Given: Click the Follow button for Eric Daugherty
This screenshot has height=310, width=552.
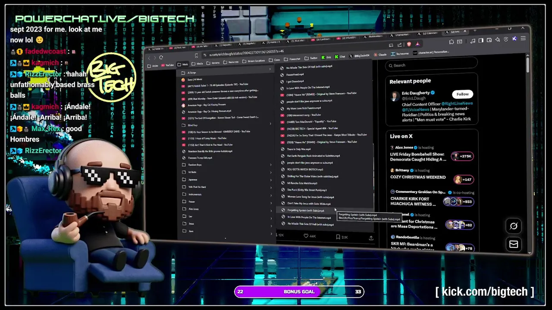Looking at the screenshot, I should 462,94.
